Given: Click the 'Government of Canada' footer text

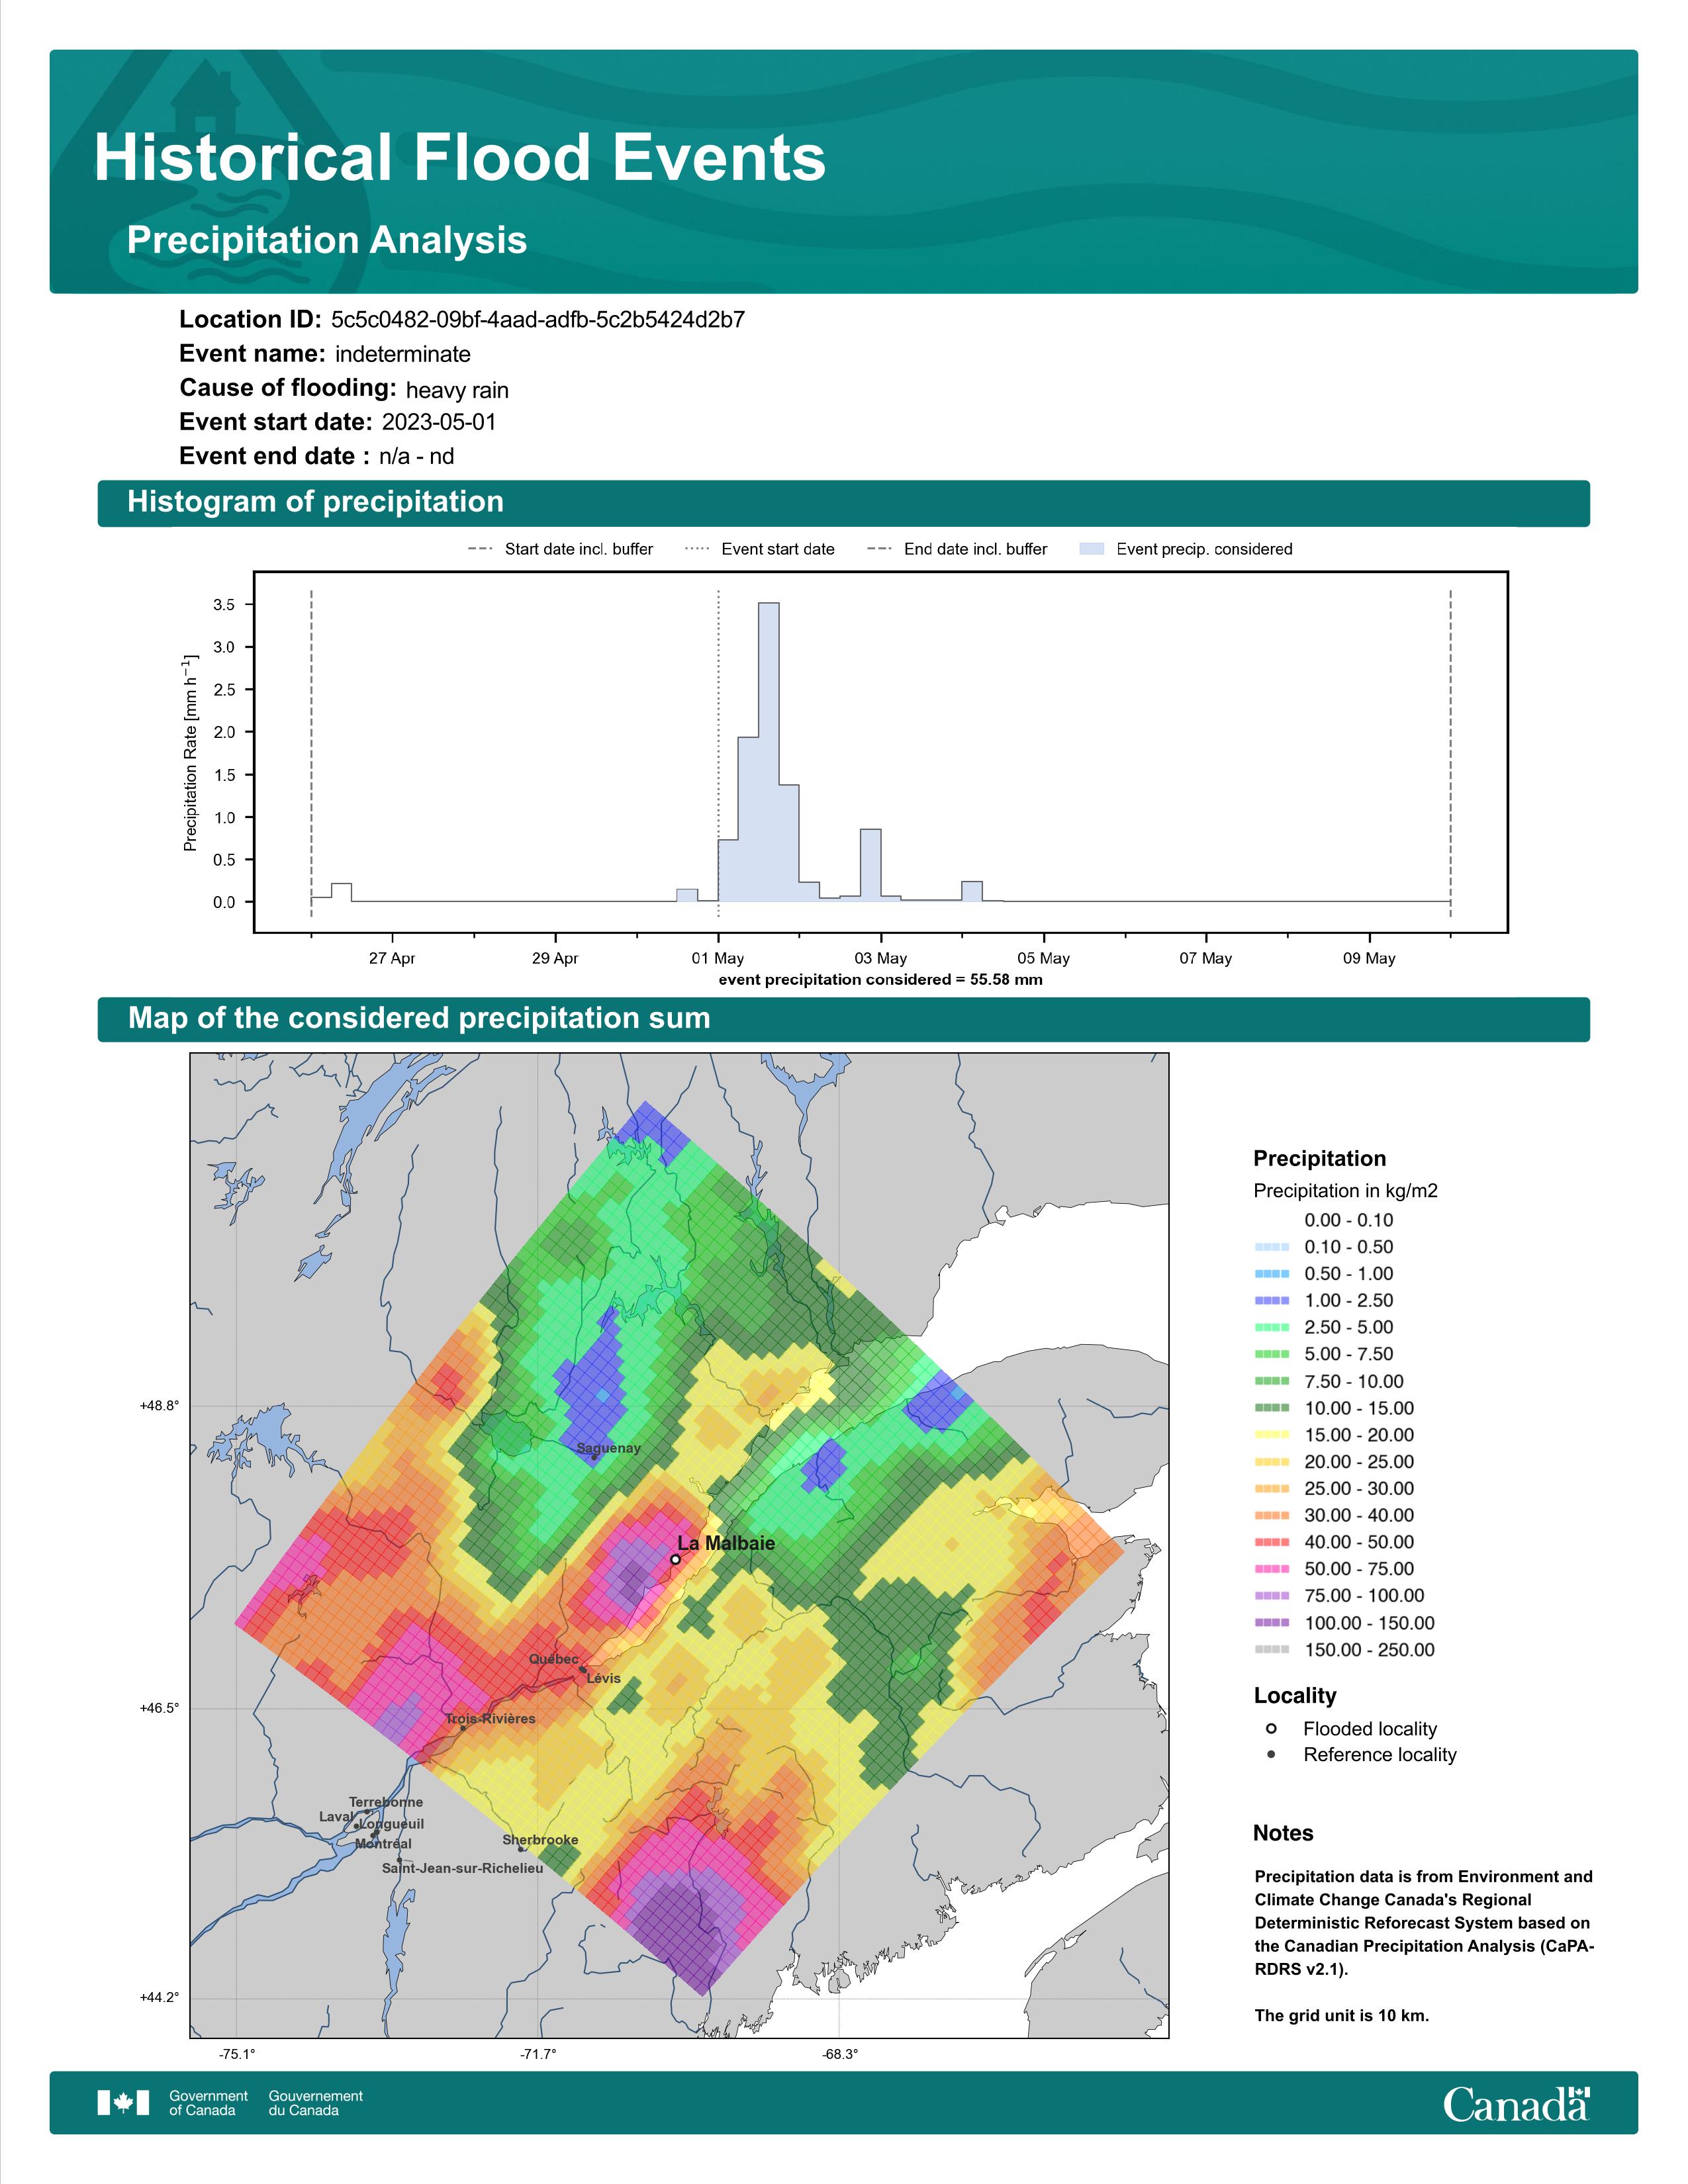Looking at the screenshot, I should tap(208, 2103).
